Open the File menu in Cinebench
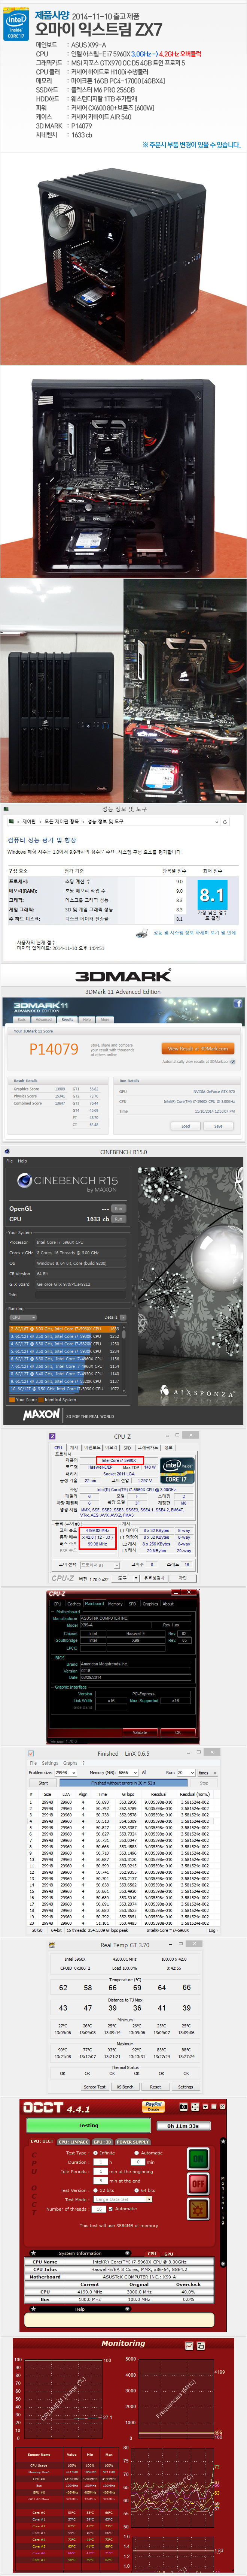 [x=9, y=1161]
